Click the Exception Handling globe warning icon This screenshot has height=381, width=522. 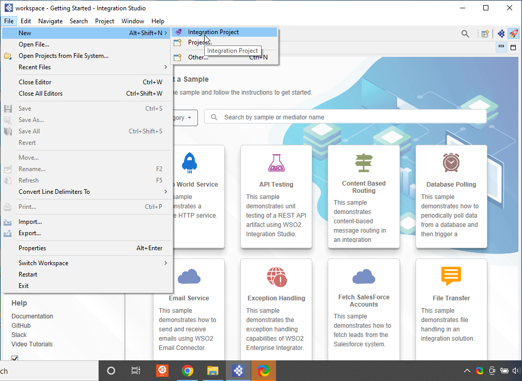[x=277, y=277]
